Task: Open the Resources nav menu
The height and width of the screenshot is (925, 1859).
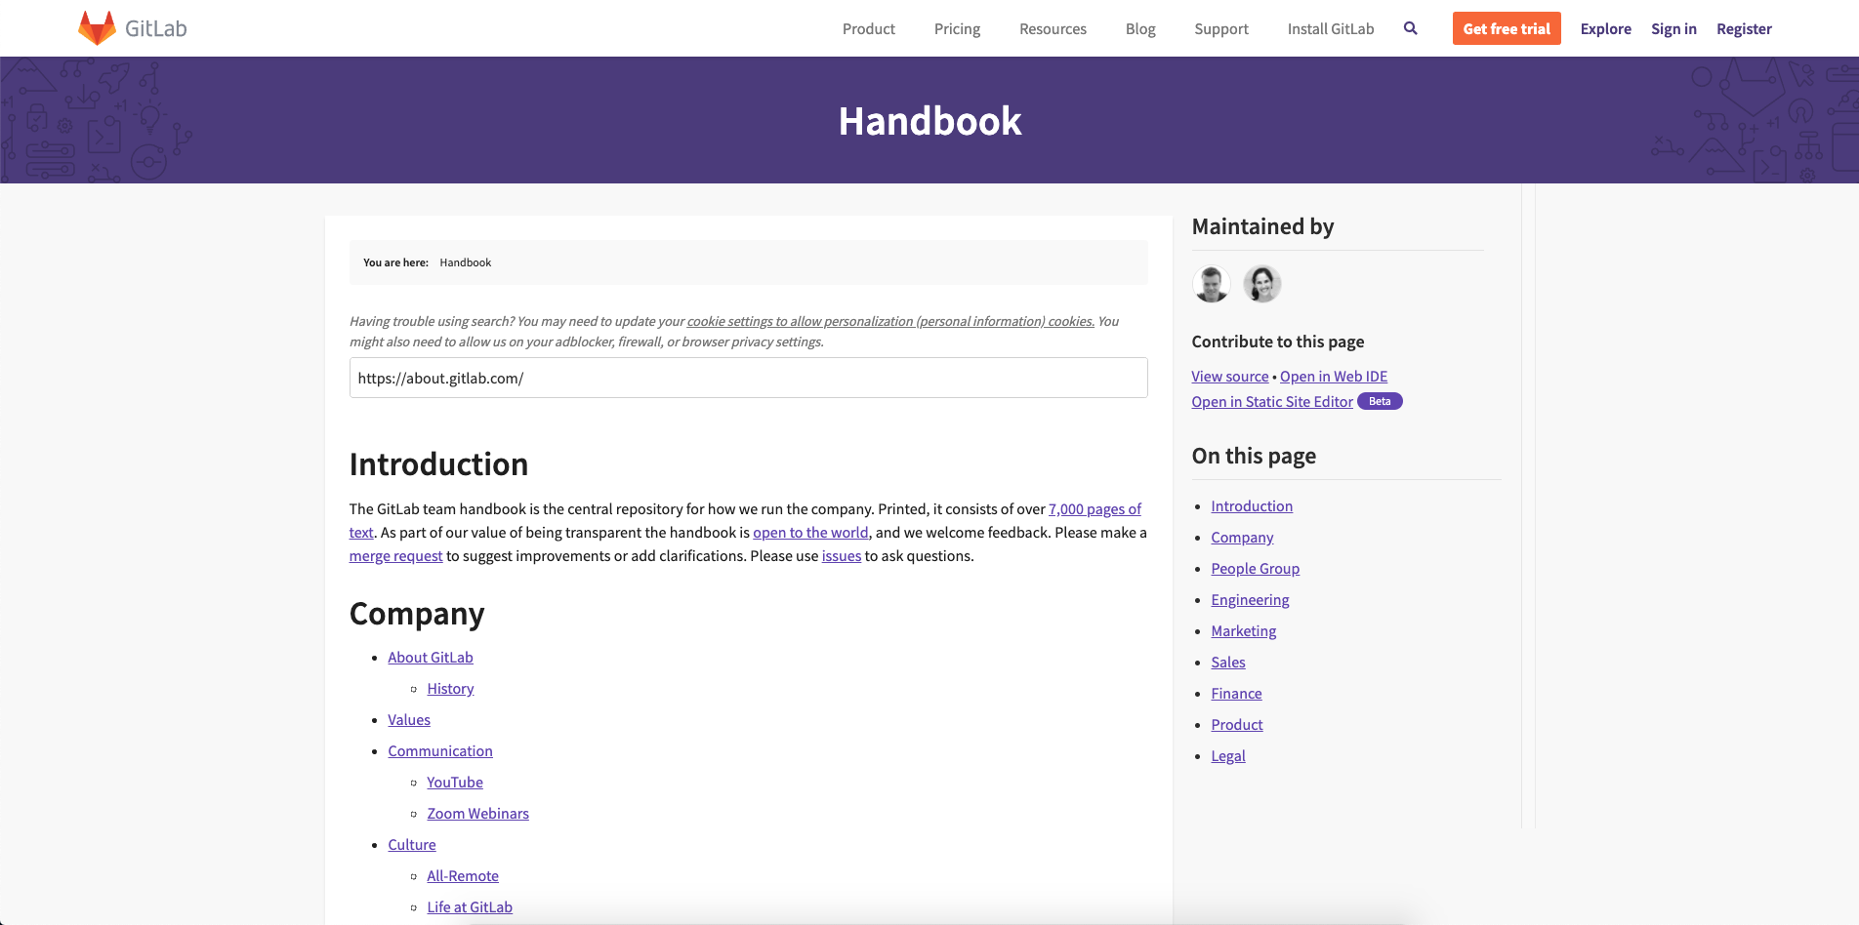Action: 1053,29
